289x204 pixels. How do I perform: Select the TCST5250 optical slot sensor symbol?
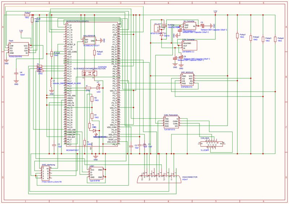click(89, 74)
